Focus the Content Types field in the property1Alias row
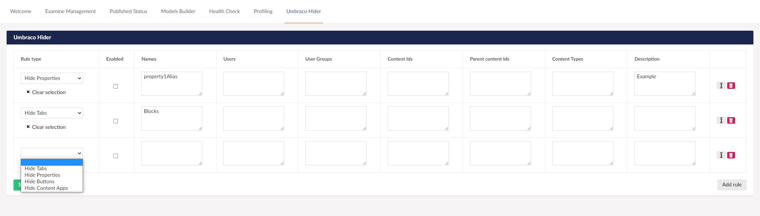The image size is (760, 216). [x=583, y=84]
